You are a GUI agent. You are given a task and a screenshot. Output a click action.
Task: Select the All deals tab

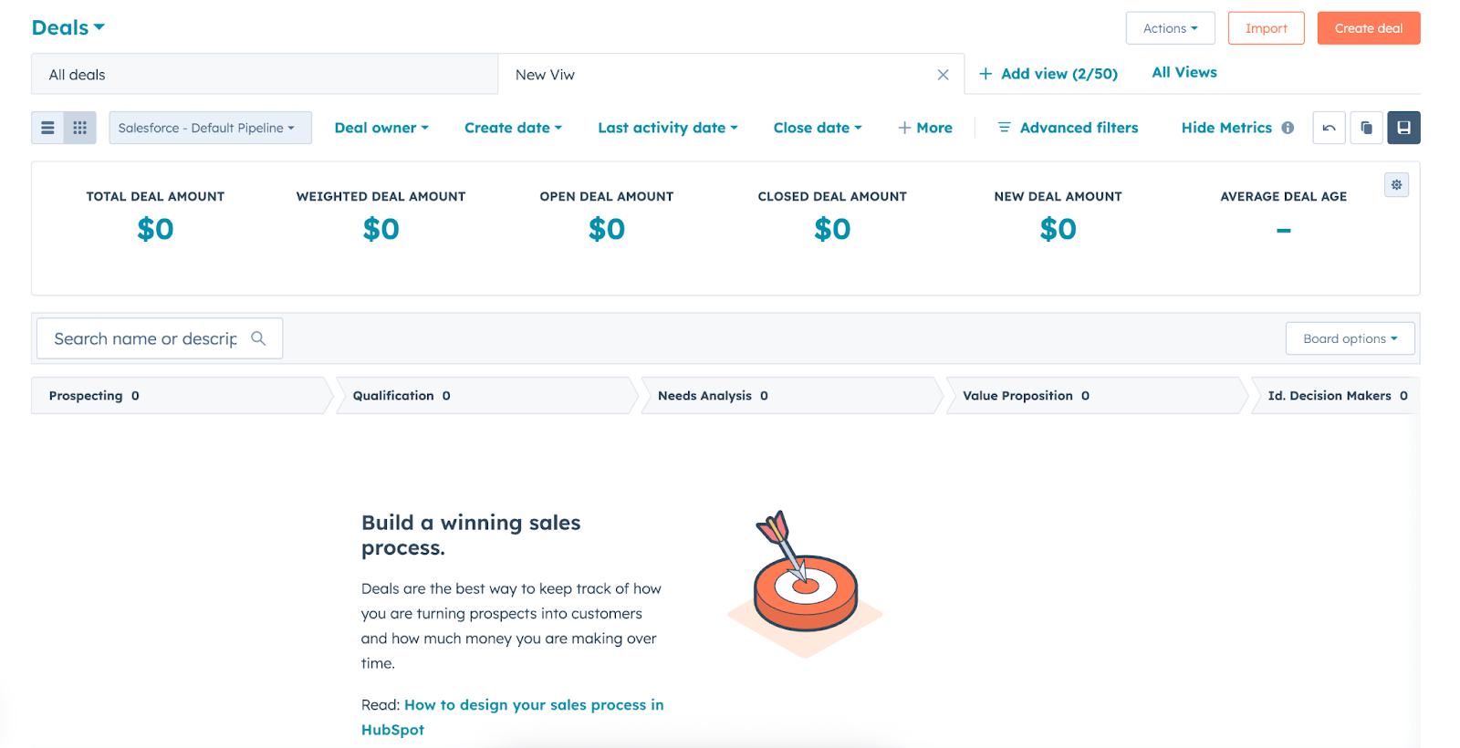pos(265,75)
